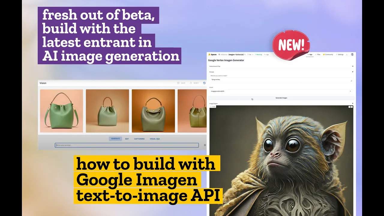This screenshot has height=216, width=384.
Task: Collapse the Image Output section arrow
Action: (352, 103)
